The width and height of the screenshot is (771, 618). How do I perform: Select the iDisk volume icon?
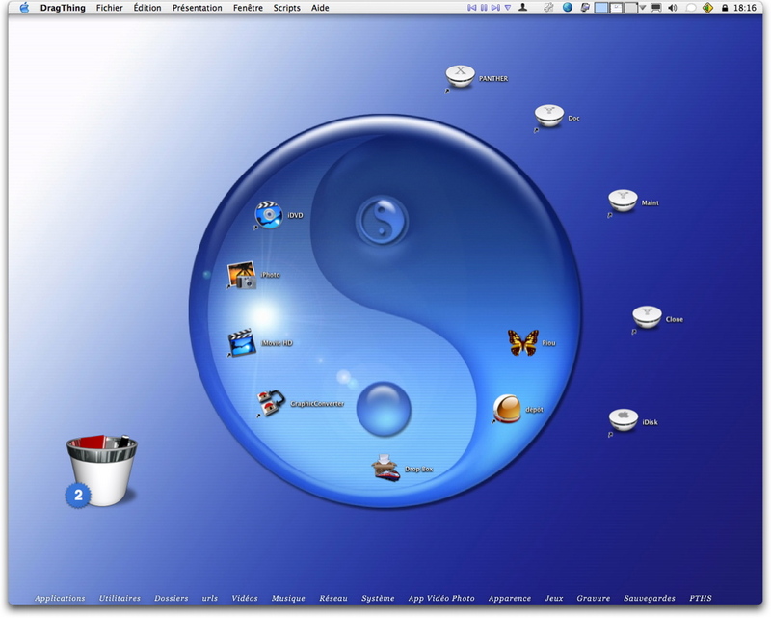[623, 420]
